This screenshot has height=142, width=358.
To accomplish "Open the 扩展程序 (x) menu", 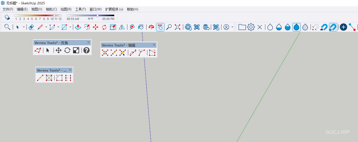I will pyautogui.click(x=114, y=9).
